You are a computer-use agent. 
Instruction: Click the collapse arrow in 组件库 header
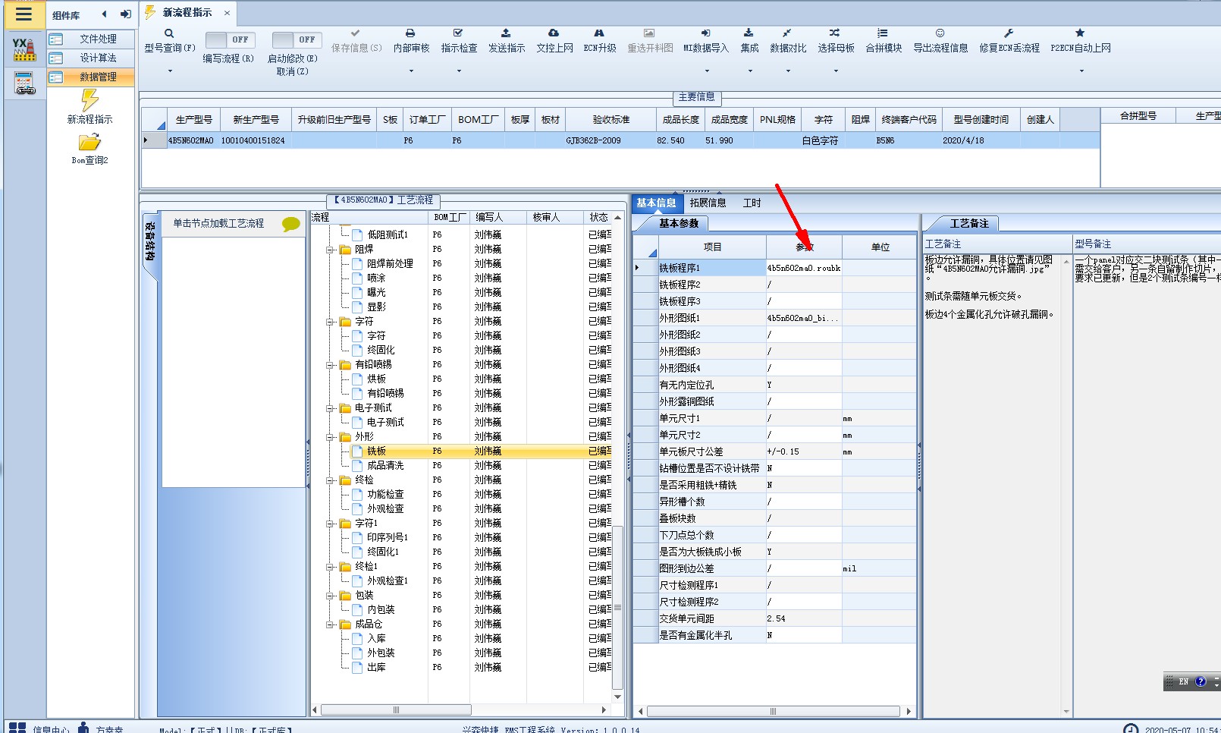(x=104, y=14)
